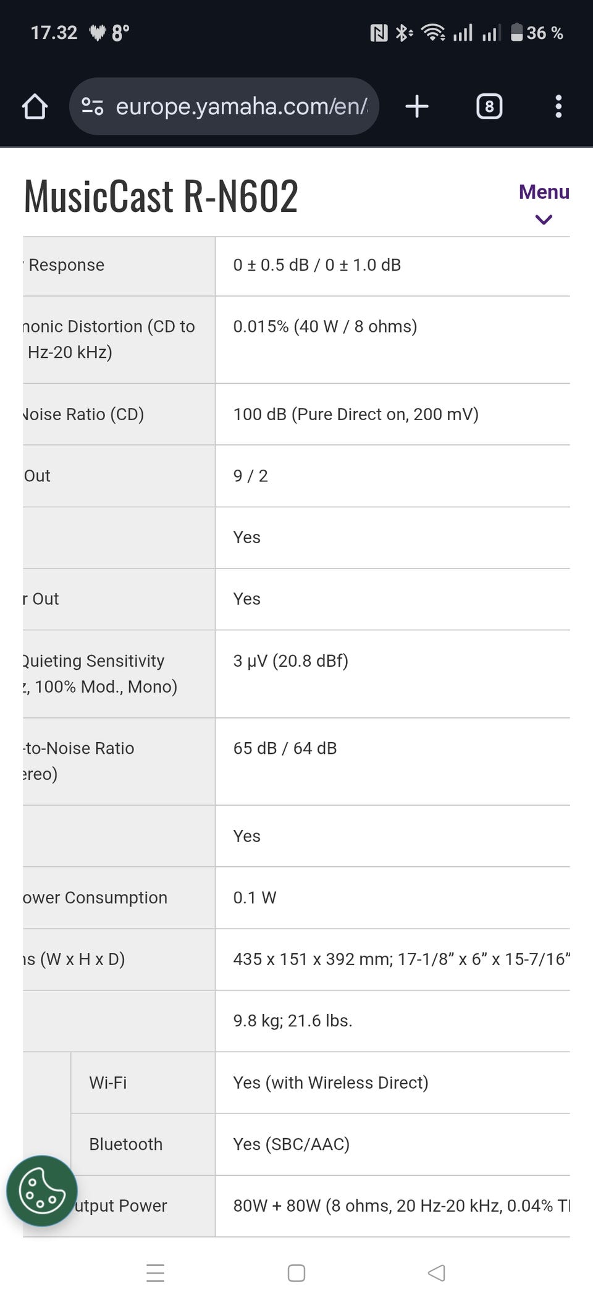
Task: Expand the purple Menu chevron
Action: (x=544, y=219)
